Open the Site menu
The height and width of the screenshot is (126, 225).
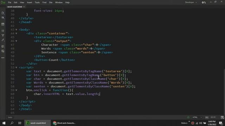(51, 2)
